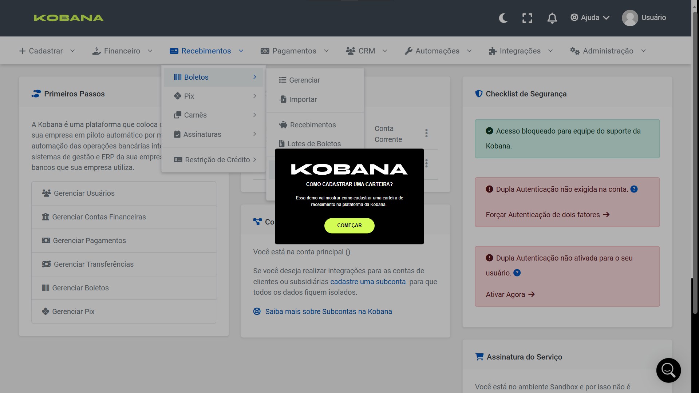The image size is (699, 393).
Task: Click the Pix diamond icon in submenu
Action: [x=178, y=96]
